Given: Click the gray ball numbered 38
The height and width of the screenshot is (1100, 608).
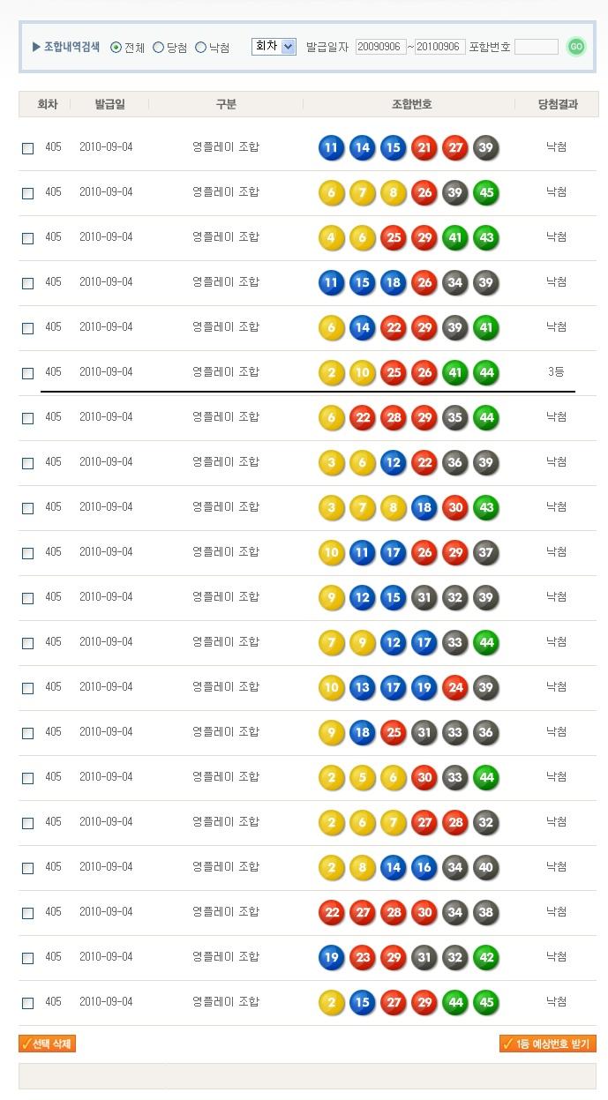Looking at the screenshot, I should pos(486,912).
